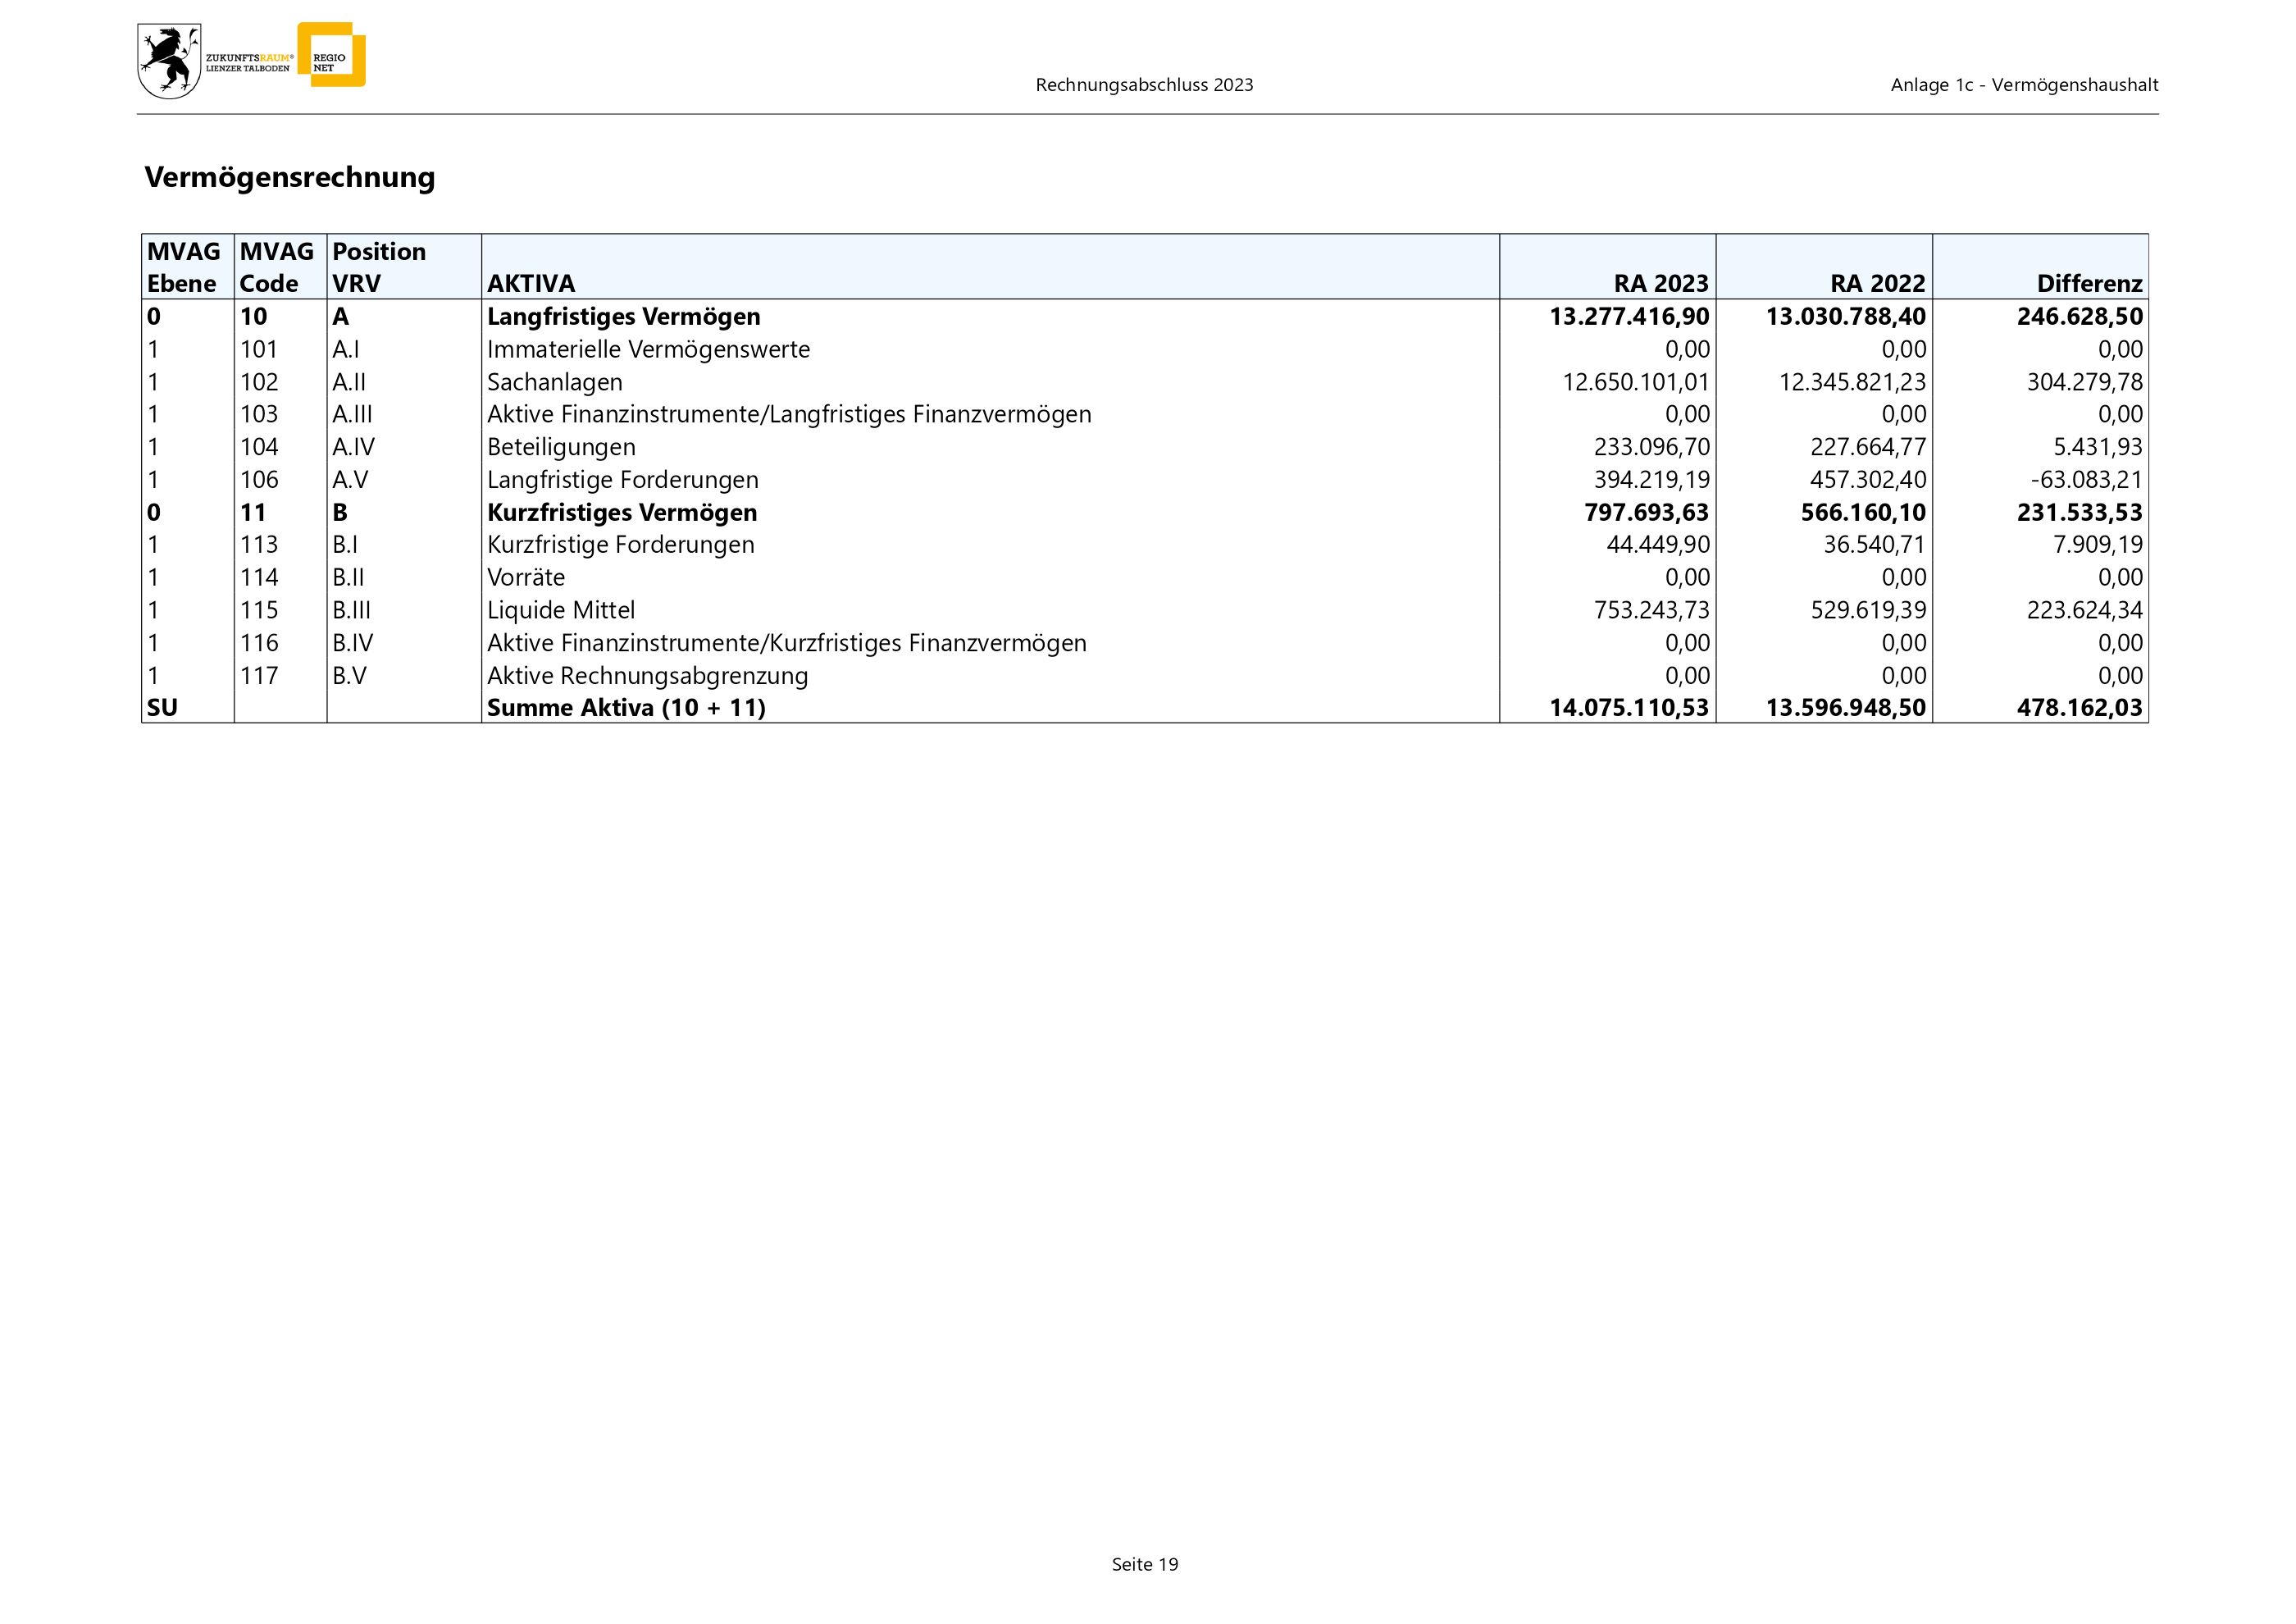Viewport: 2296px width, 1624px height.
Task: Click the negative difference -63.083,21
Action: (x=2086, y=480)
